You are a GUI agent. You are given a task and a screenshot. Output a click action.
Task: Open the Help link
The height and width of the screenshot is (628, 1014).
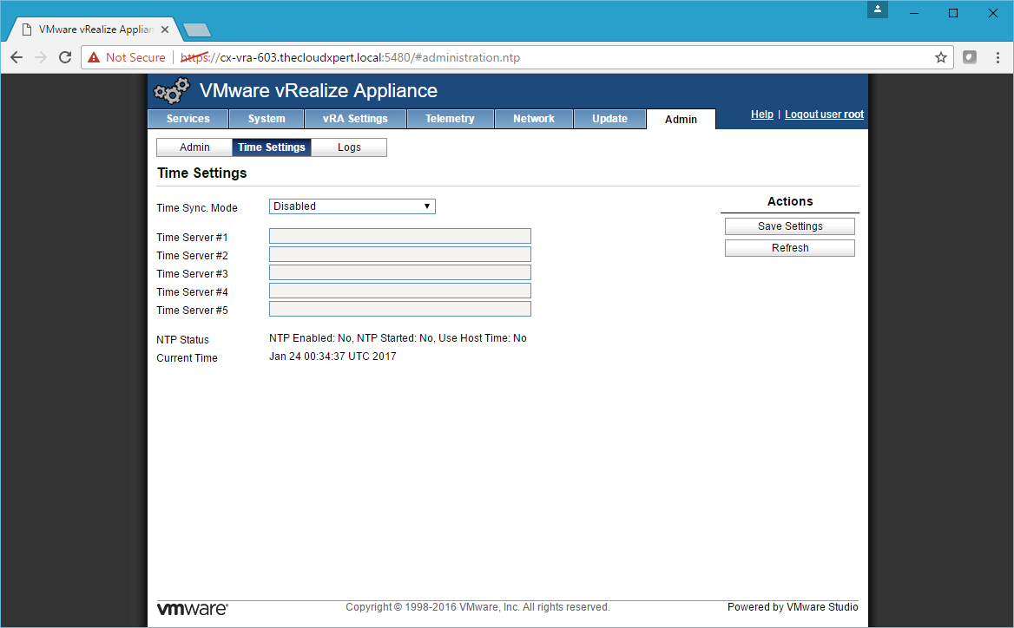click(x=761, y=114)
